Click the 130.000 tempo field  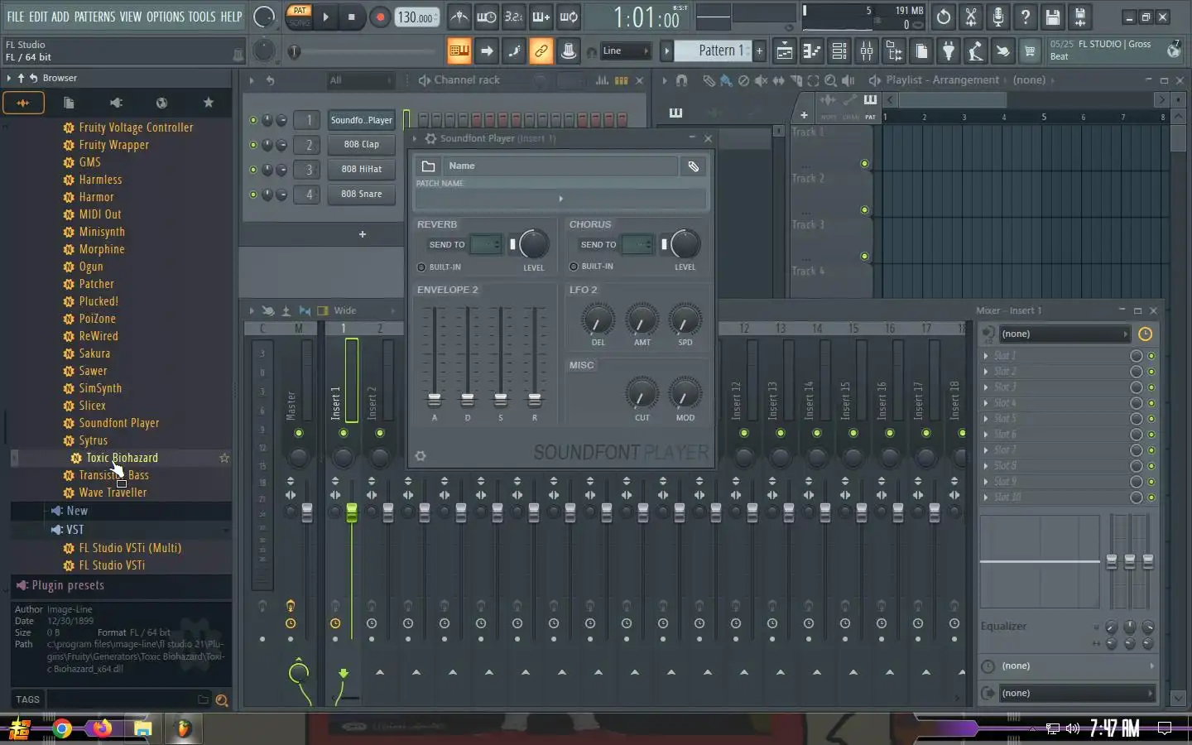point(416,17)
